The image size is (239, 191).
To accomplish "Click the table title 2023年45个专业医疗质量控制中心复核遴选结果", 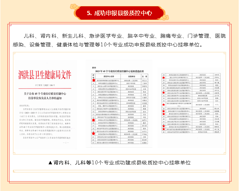I will (x=120, y=71).
